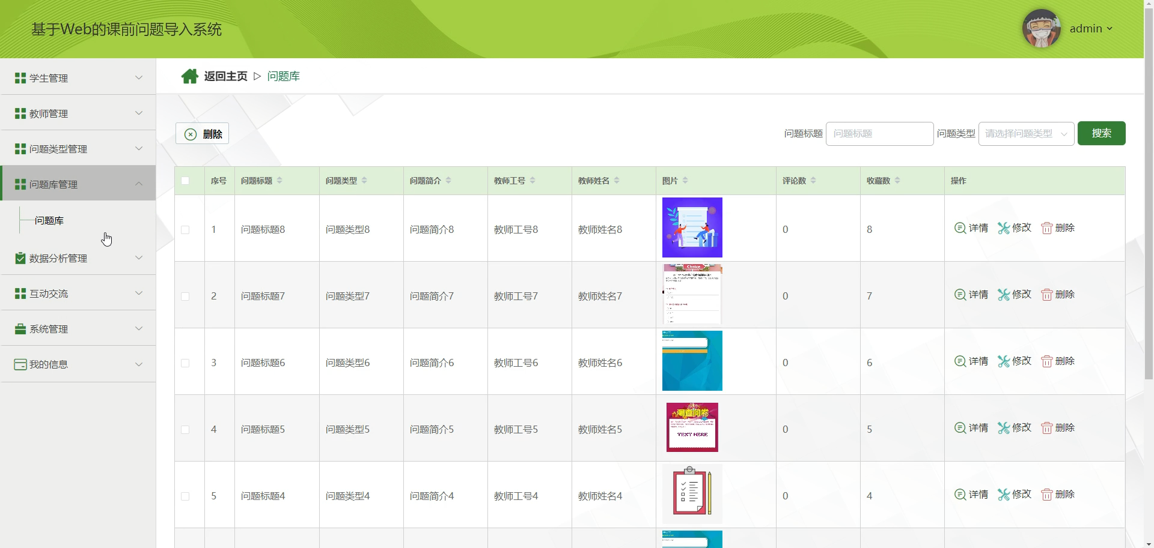Click 删除 for 问题标题4

tap(1058, 495)
